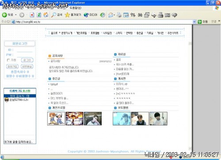Print the page with the printer icon
Viewport: 221px width, 160px height.
click(x=119, y=15)
